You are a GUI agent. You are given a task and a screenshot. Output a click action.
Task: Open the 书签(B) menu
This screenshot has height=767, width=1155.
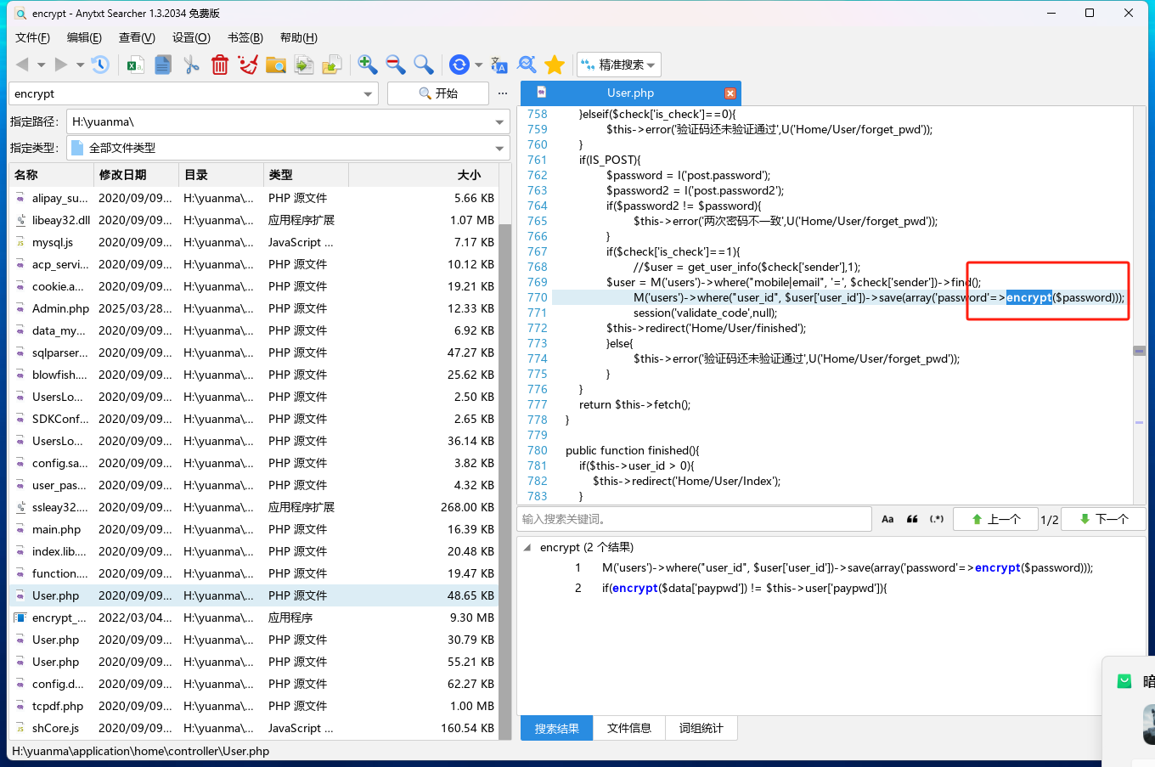tap(245, 37)
